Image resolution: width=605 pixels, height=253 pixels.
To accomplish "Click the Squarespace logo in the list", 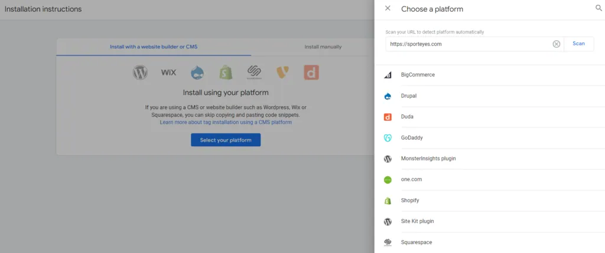I will (x=388, y=242).
